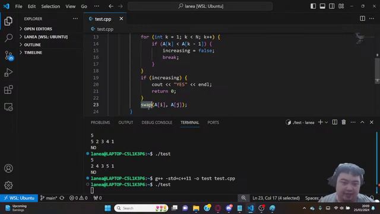Split the terminal
Screen dimensions: 380x214
pyautogui.click(x=335, y=122)
